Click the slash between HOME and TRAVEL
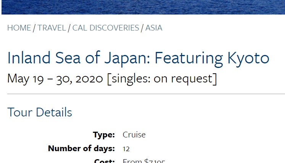Screen dimensions: 285x163 point(34,28)
